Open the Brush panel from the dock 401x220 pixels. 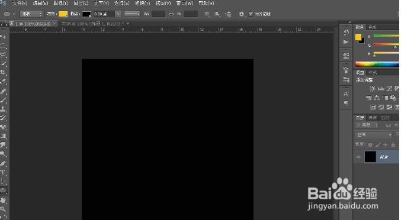346,80
